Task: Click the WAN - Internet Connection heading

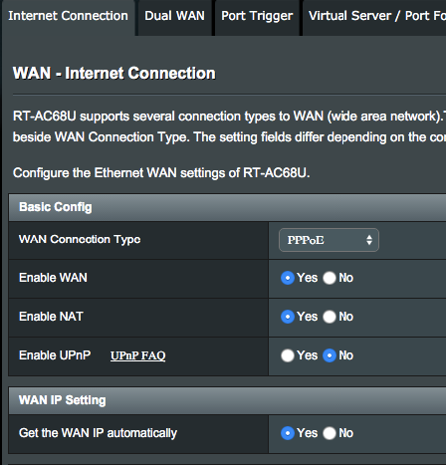Action: (x=114, y=74)
